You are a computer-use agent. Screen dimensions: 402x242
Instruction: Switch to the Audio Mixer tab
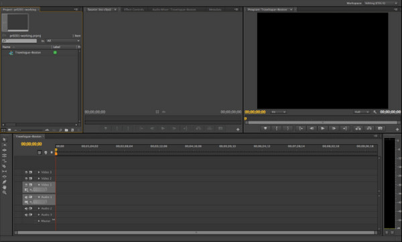174,9
